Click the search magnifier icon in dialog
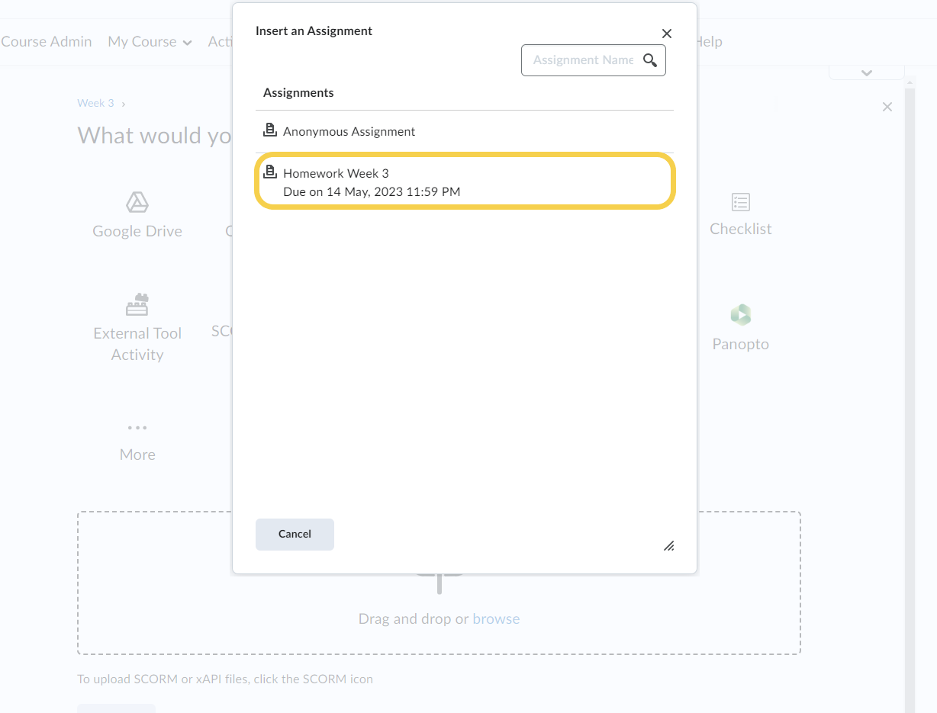The height and width of the screenshot is (713, 937). point(650,60)
